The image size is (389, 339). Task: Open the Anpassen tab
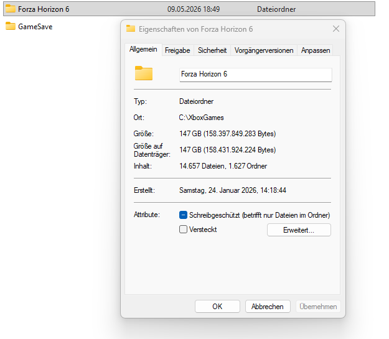point(316,50)
